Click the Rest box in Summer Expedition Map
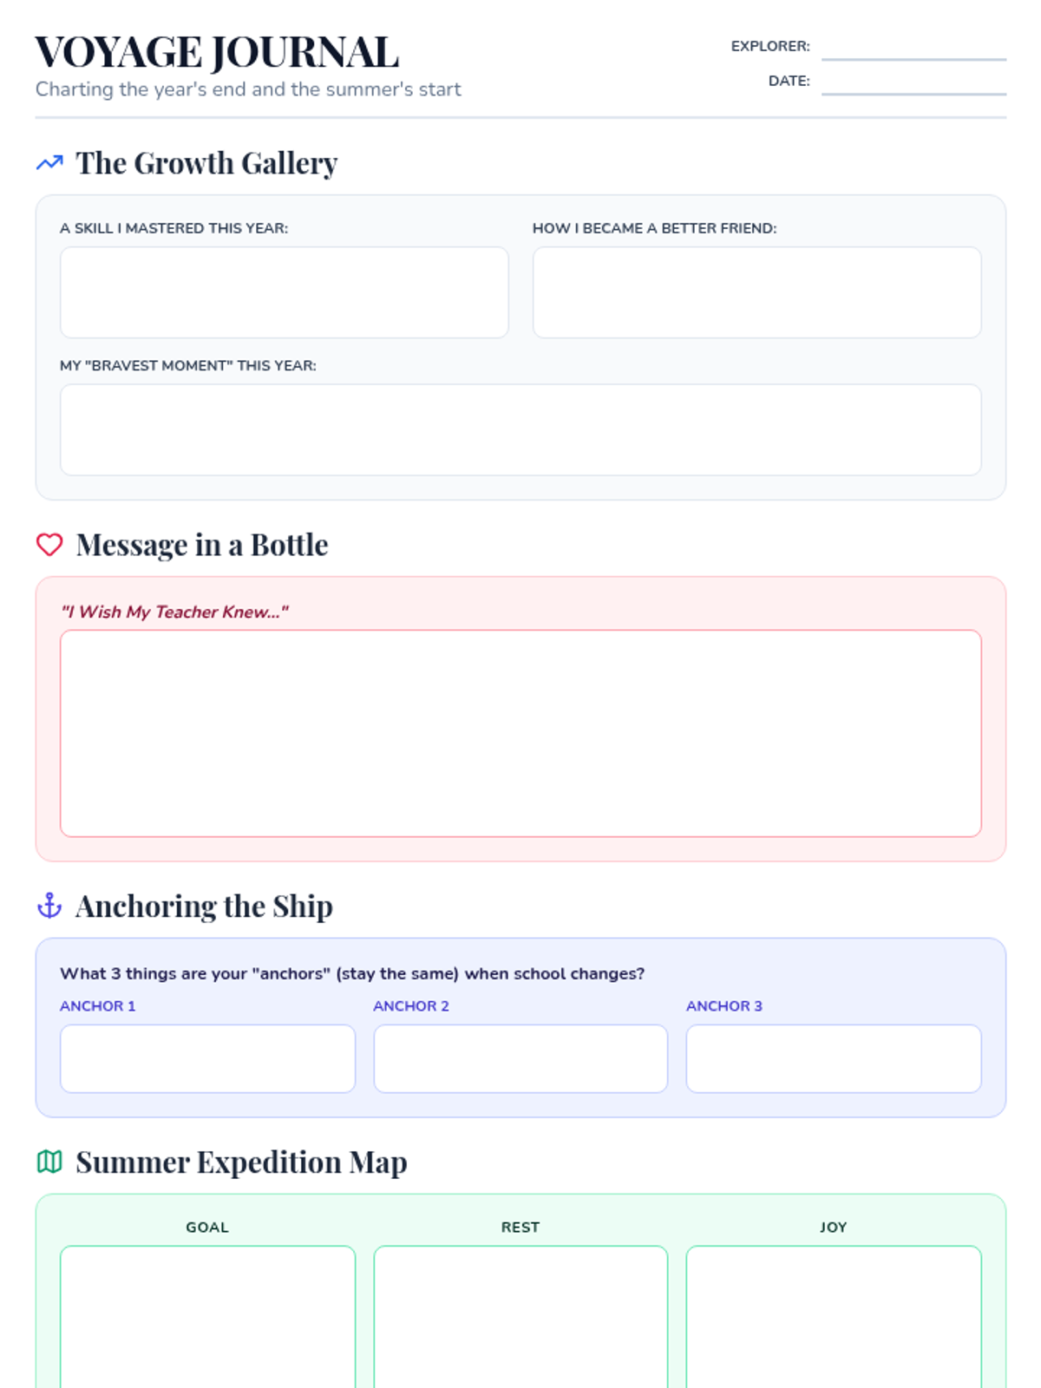 pos(520,1317)
